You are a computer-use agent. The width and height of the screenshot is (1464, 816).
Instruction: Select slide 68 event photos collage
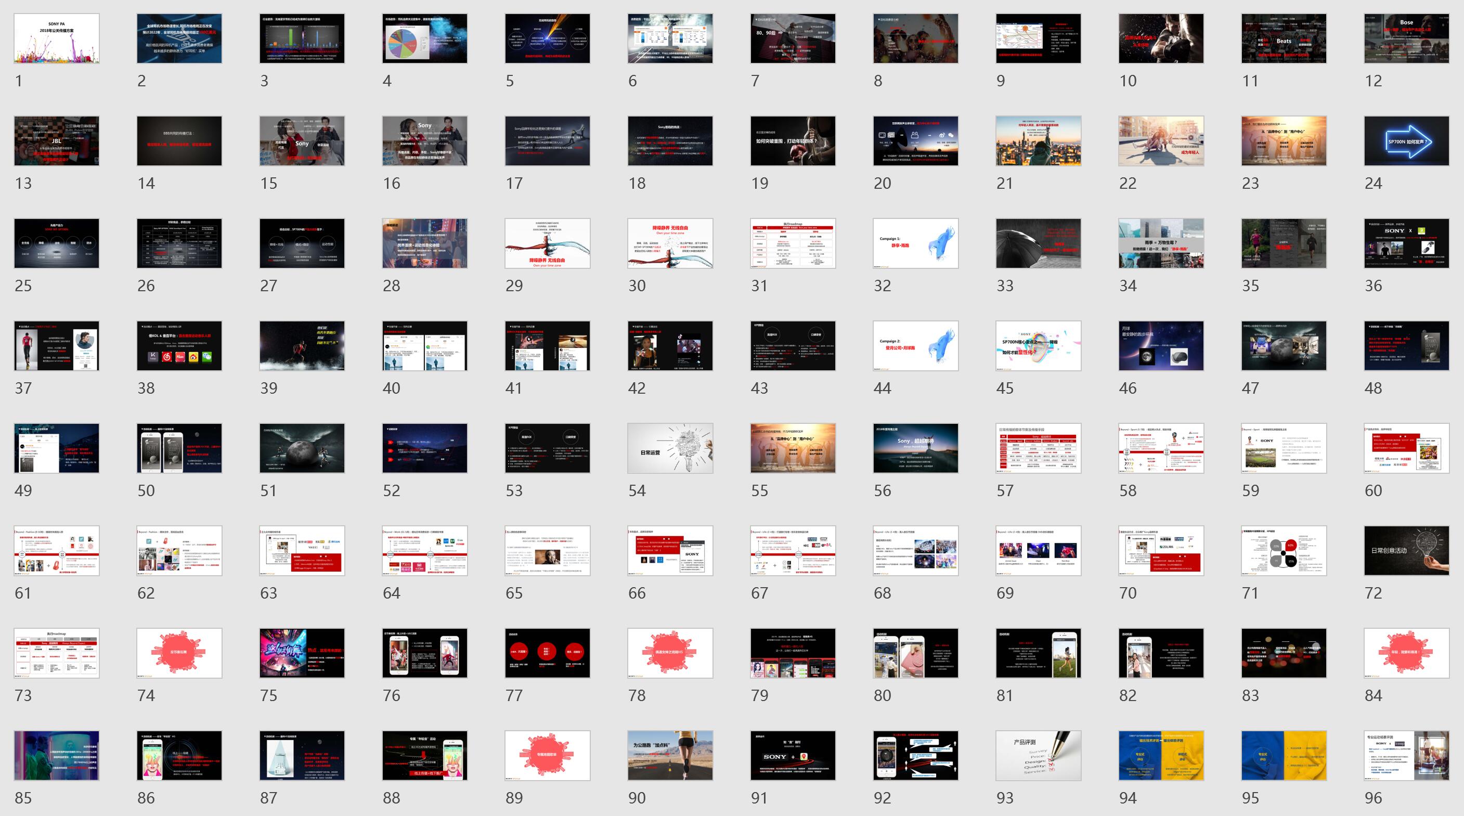coord(916,551)
